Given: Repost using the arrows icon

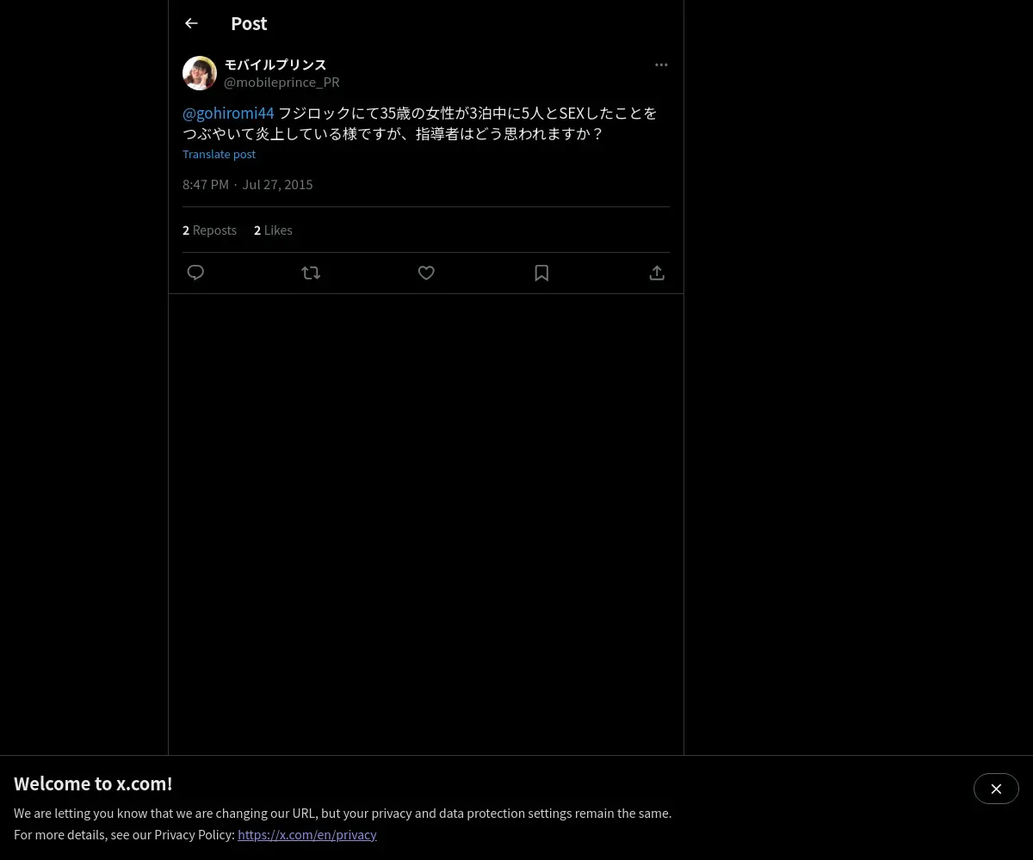Looking at the screenshot, I should click(311, 273).
